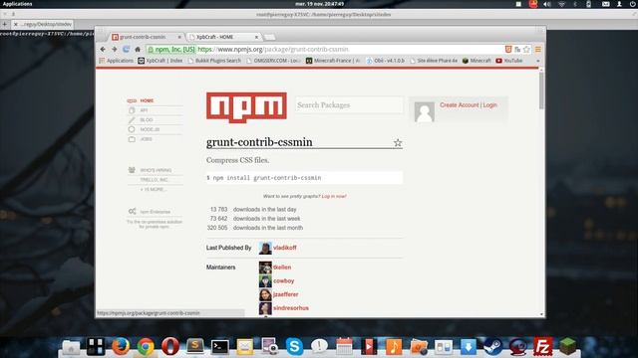Click the browser Forward arrow button
Image resolution: width=638 pixels, height=358 pixels.
click(x=115, y=49)
